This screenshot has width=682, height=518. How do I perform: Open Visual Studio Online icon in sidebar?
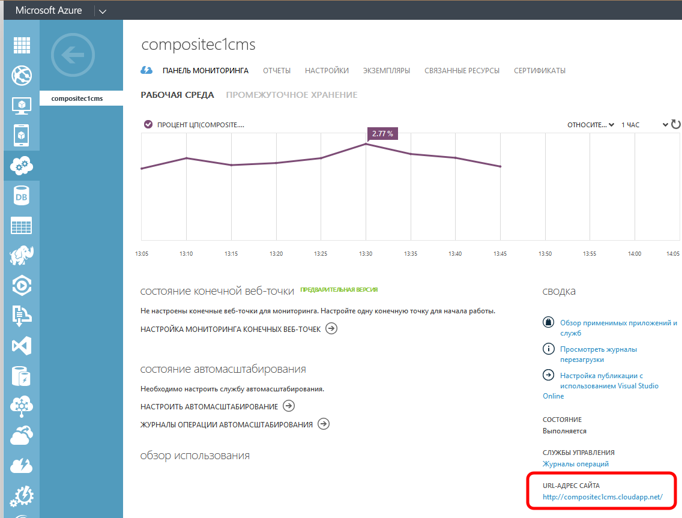[22, 346]
